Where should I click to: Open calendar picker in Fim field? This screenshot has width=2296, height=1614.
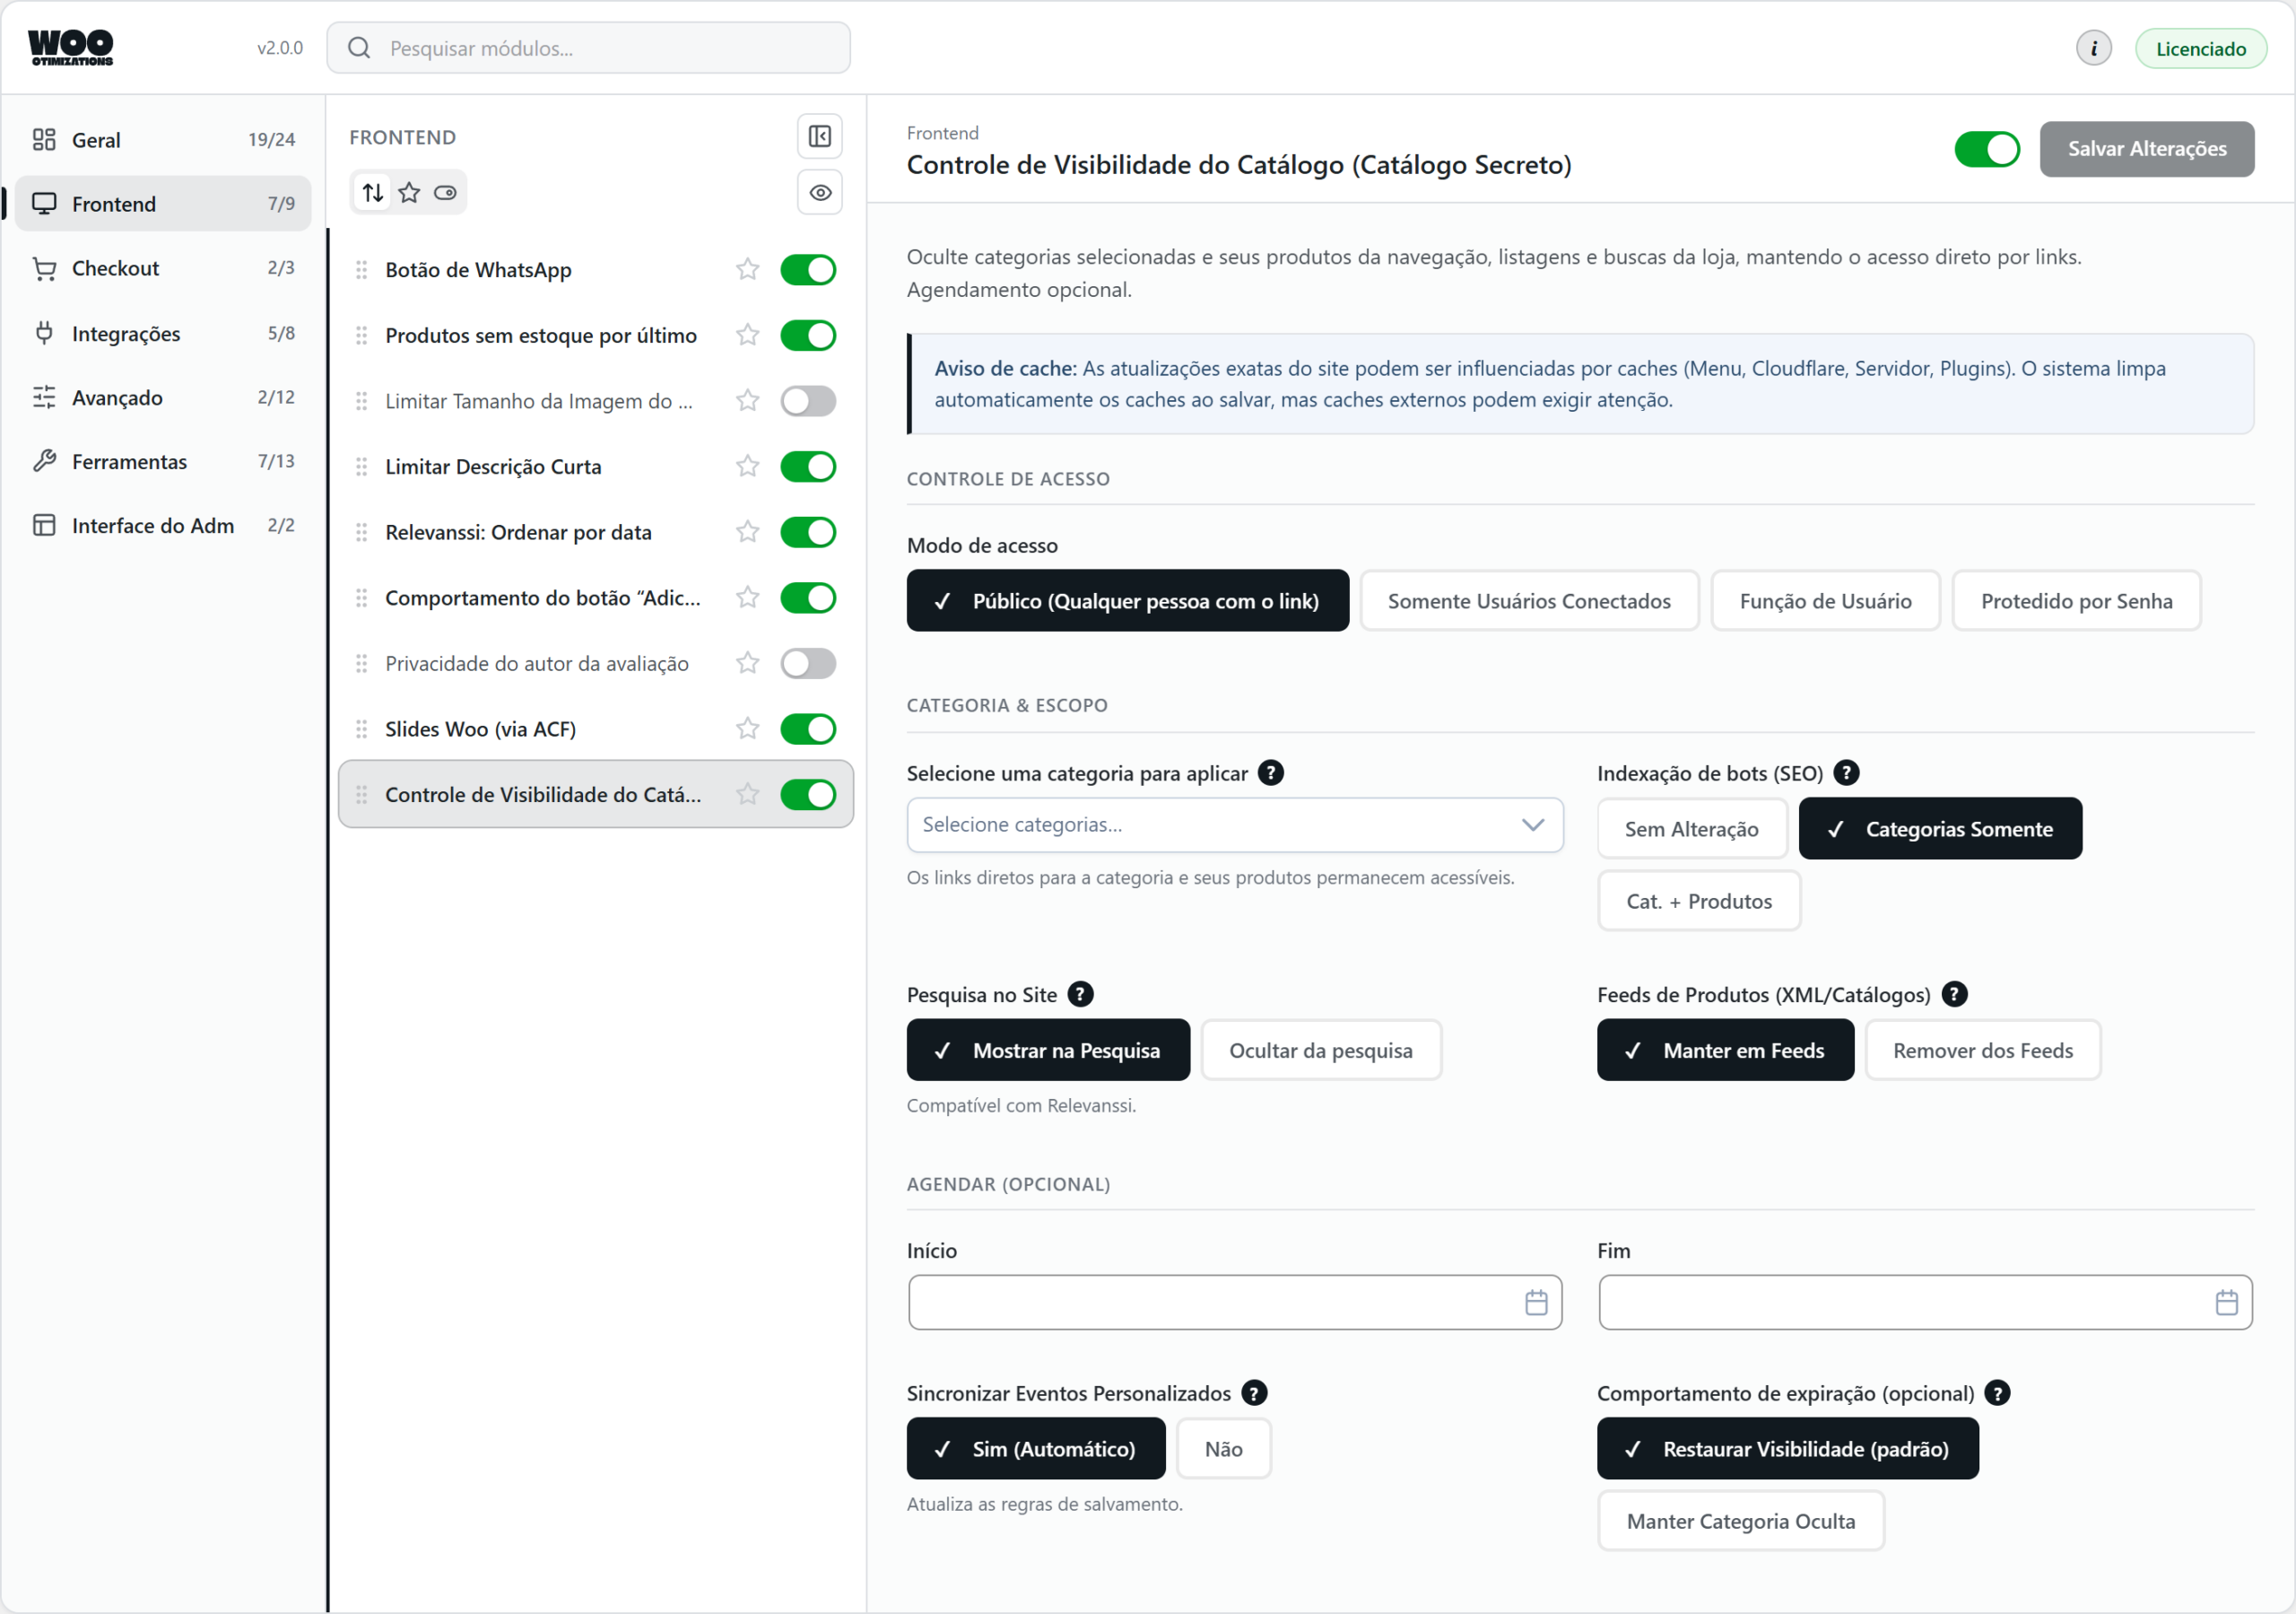tap(2226, 1302)
